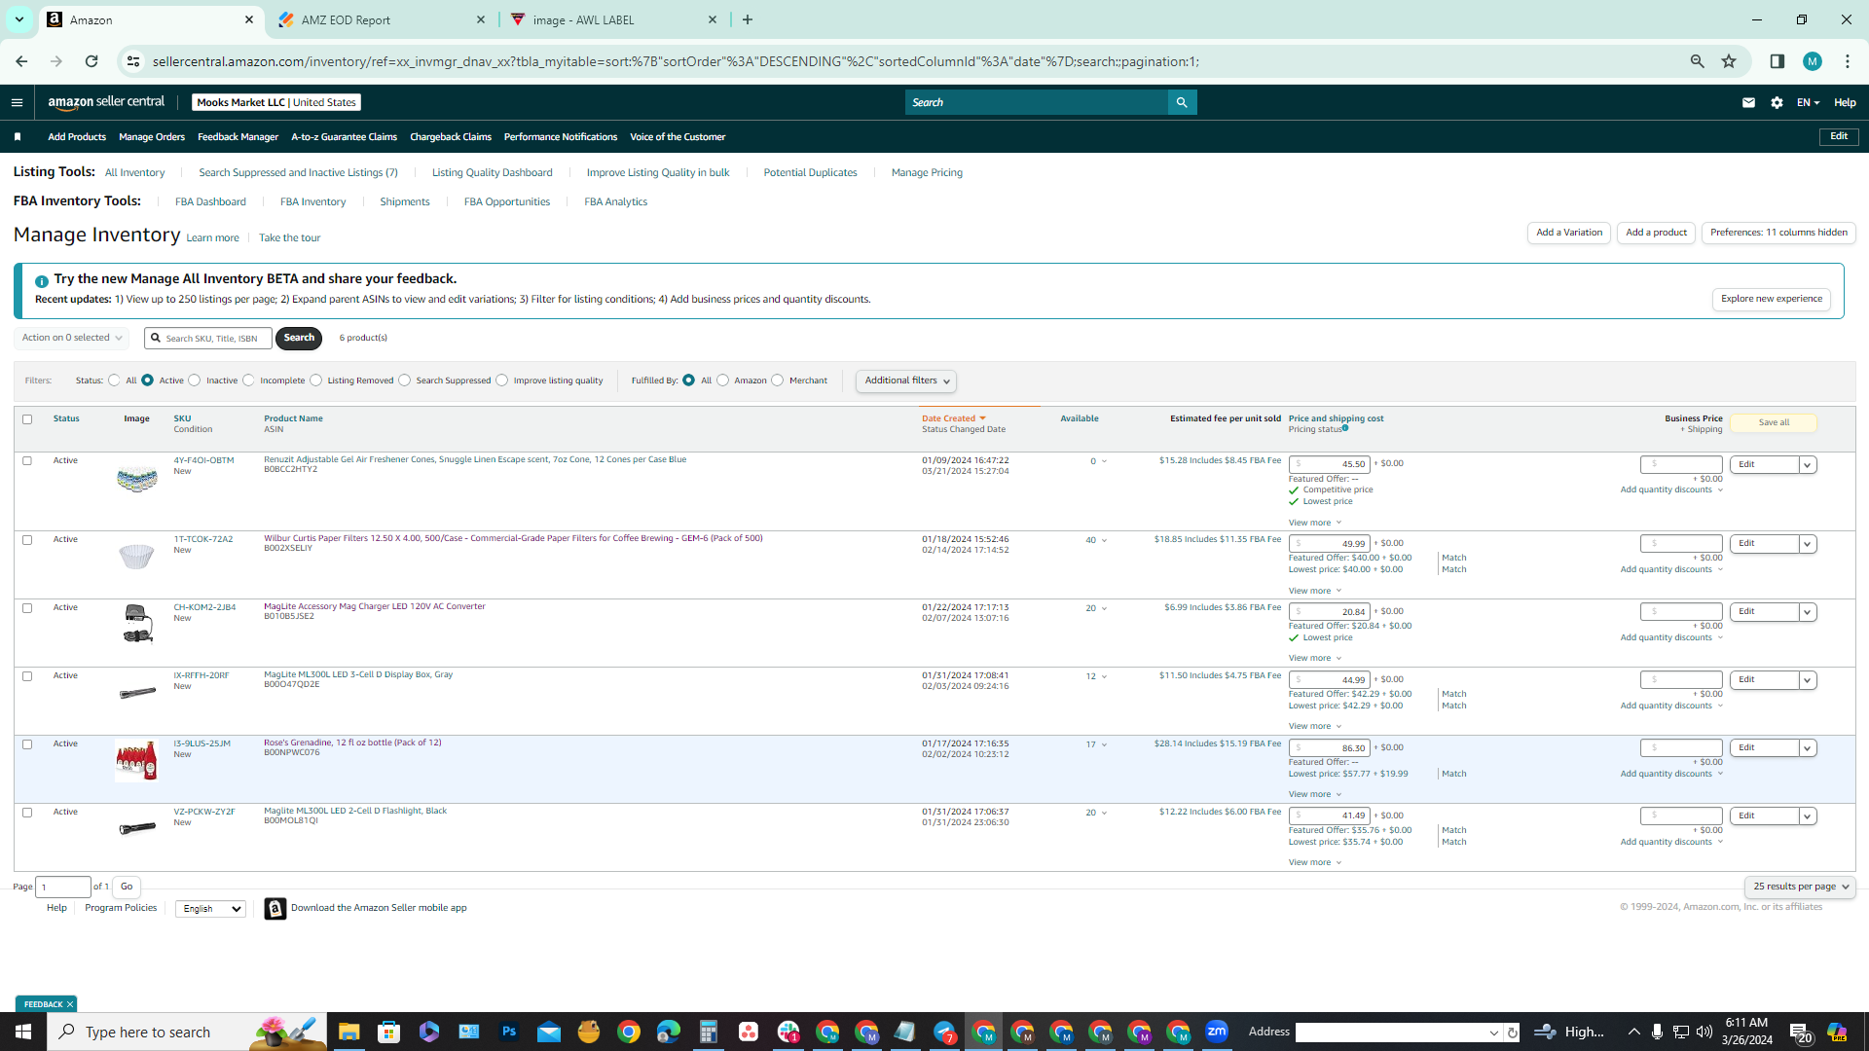
Task: Open the English language selector in footer
Action: 210,909
